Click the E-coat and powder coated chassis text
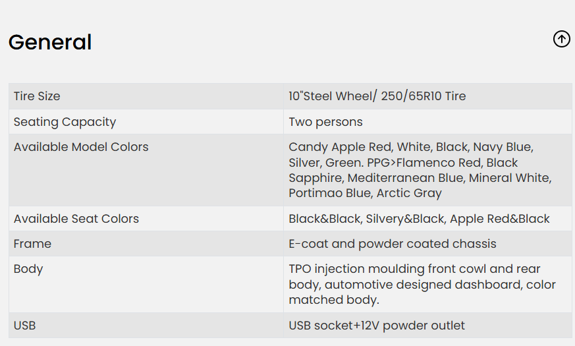Image resolution: width=575 pixels, height=346 pixels. coord(393,244)
